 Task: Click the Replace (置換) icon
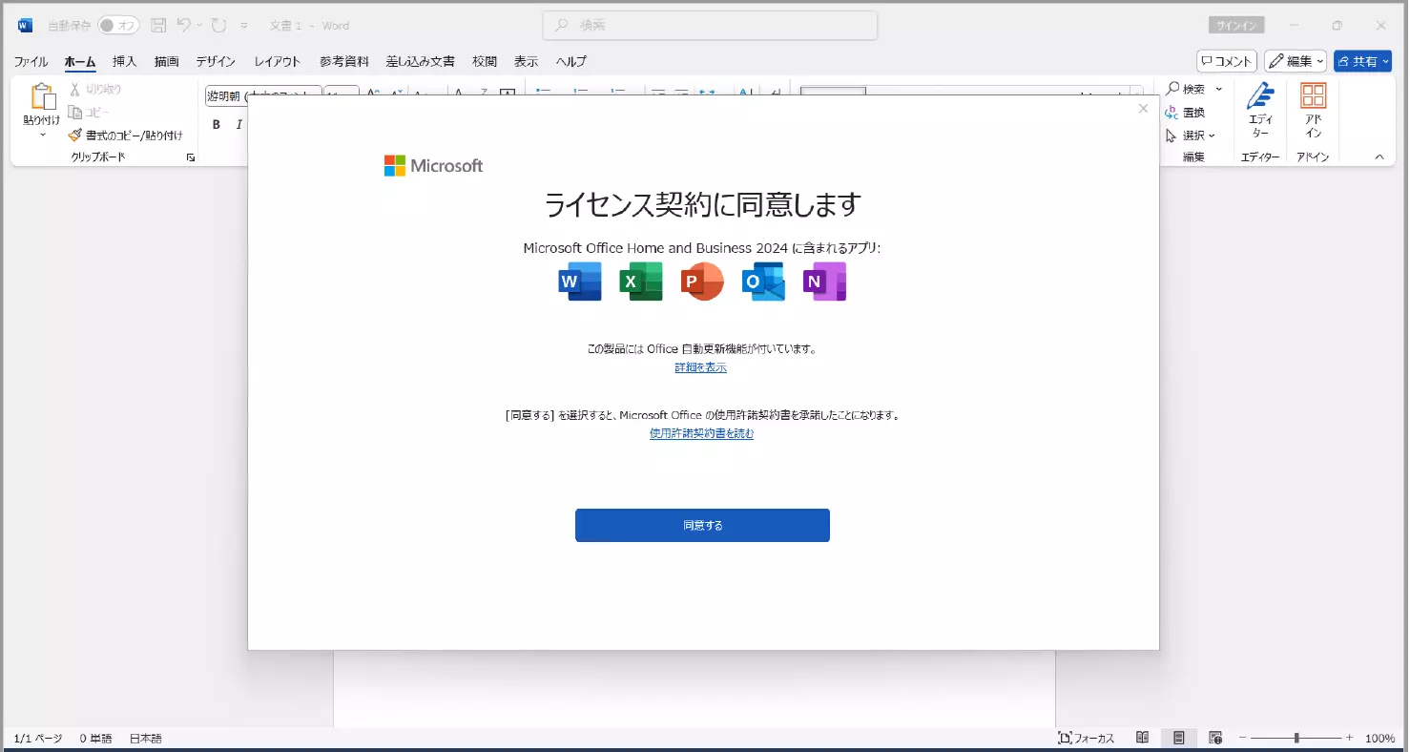point(1172,113)
